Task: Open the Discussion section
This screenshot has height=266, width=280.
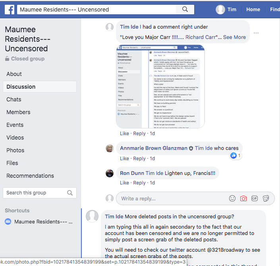Action: 21,87
